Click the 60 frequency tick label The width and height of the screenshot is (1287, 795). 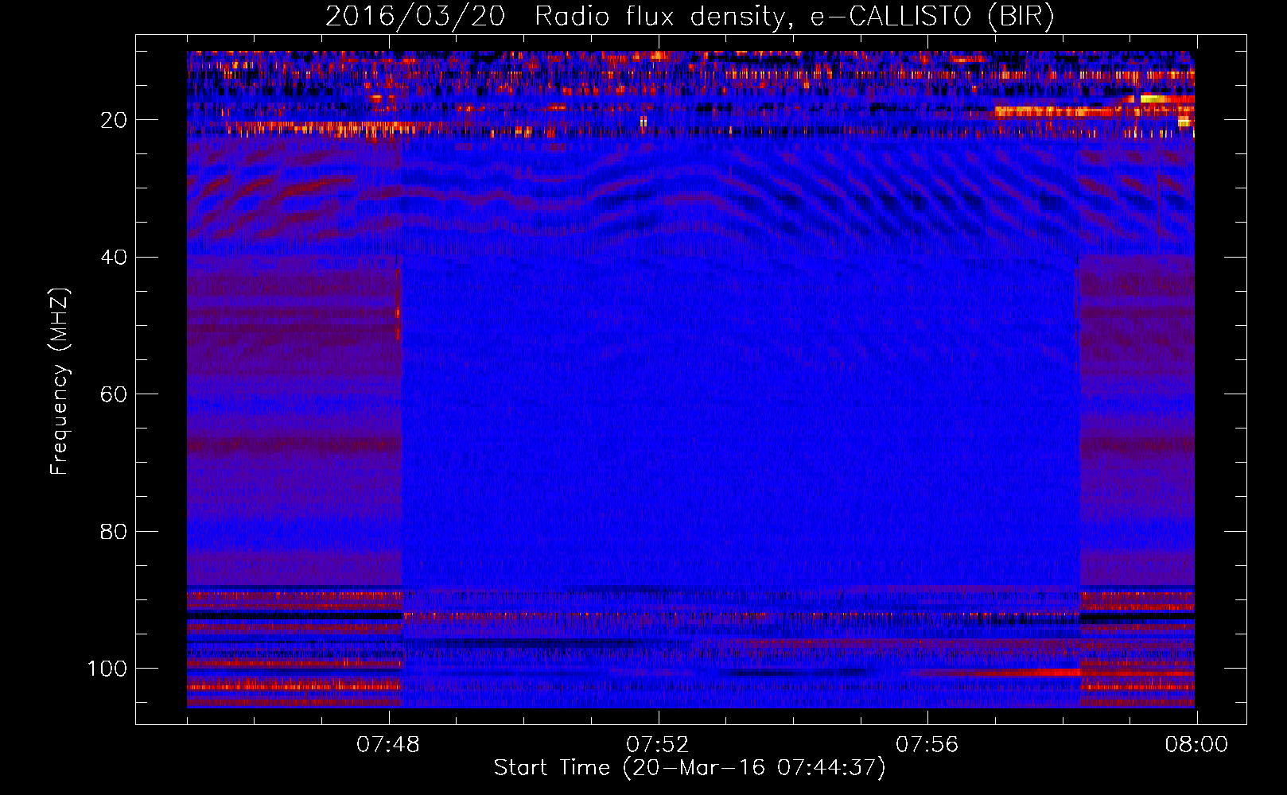click(113, 394)
